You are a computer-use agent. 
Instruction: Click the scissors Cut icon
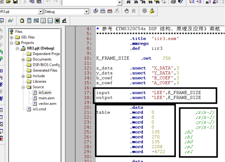click(25, 2)
